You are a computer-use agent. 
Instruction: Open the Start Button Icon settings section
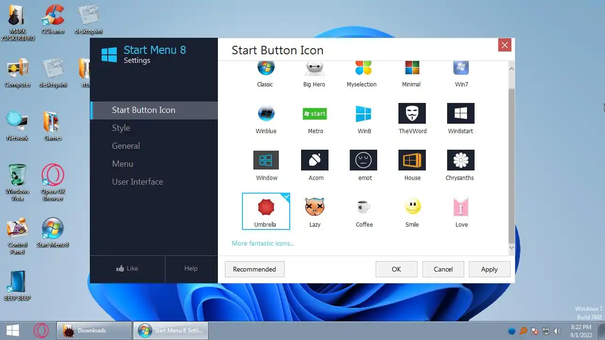(x=154, y=110)
